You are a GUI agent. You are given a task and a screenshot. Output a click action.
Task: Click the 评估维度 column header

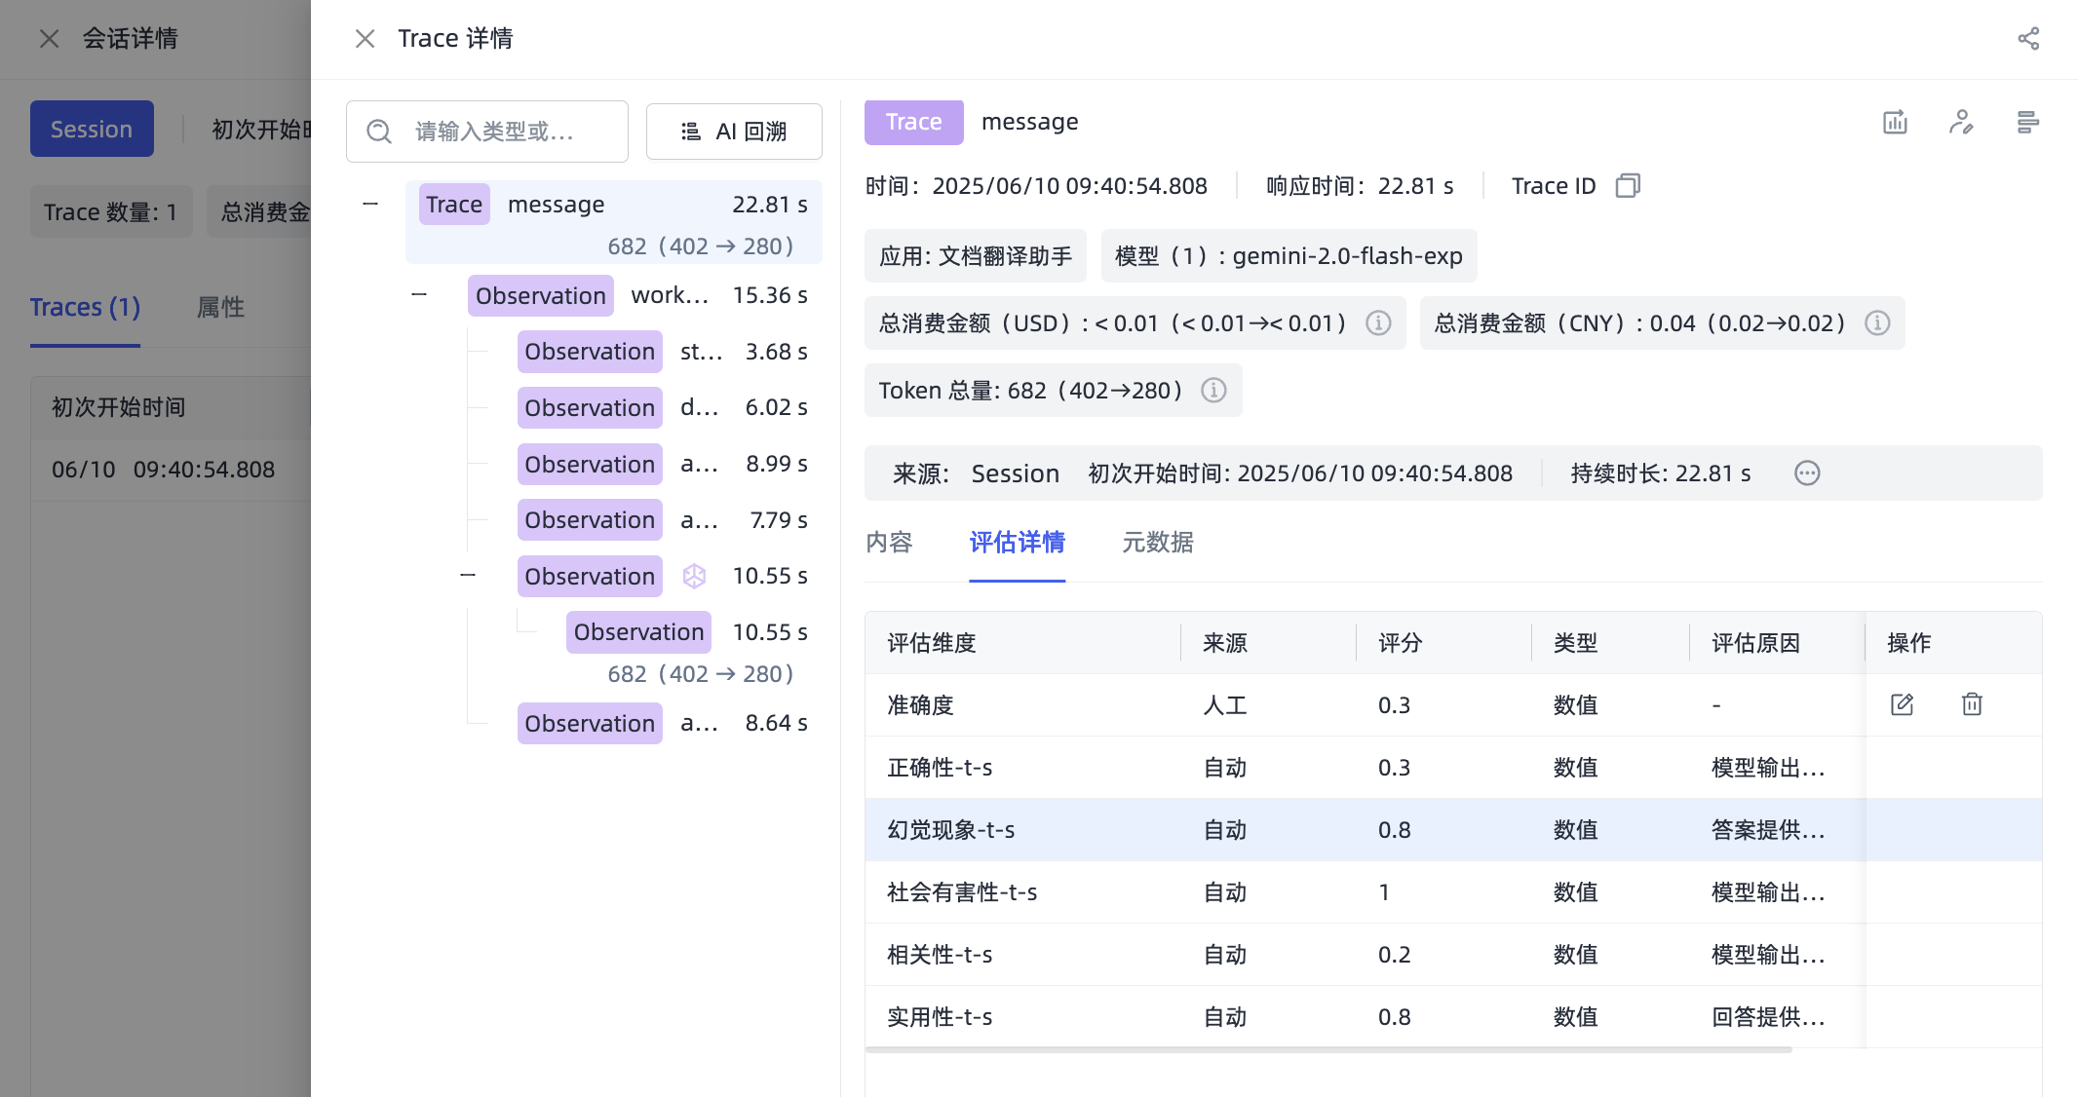click(x=932, y=643)
